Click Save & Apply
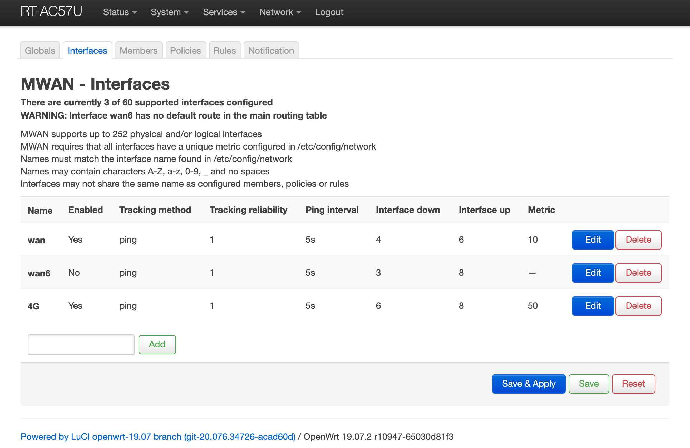The height and width of the screenshot is (448, 690). tap(529, 384)
